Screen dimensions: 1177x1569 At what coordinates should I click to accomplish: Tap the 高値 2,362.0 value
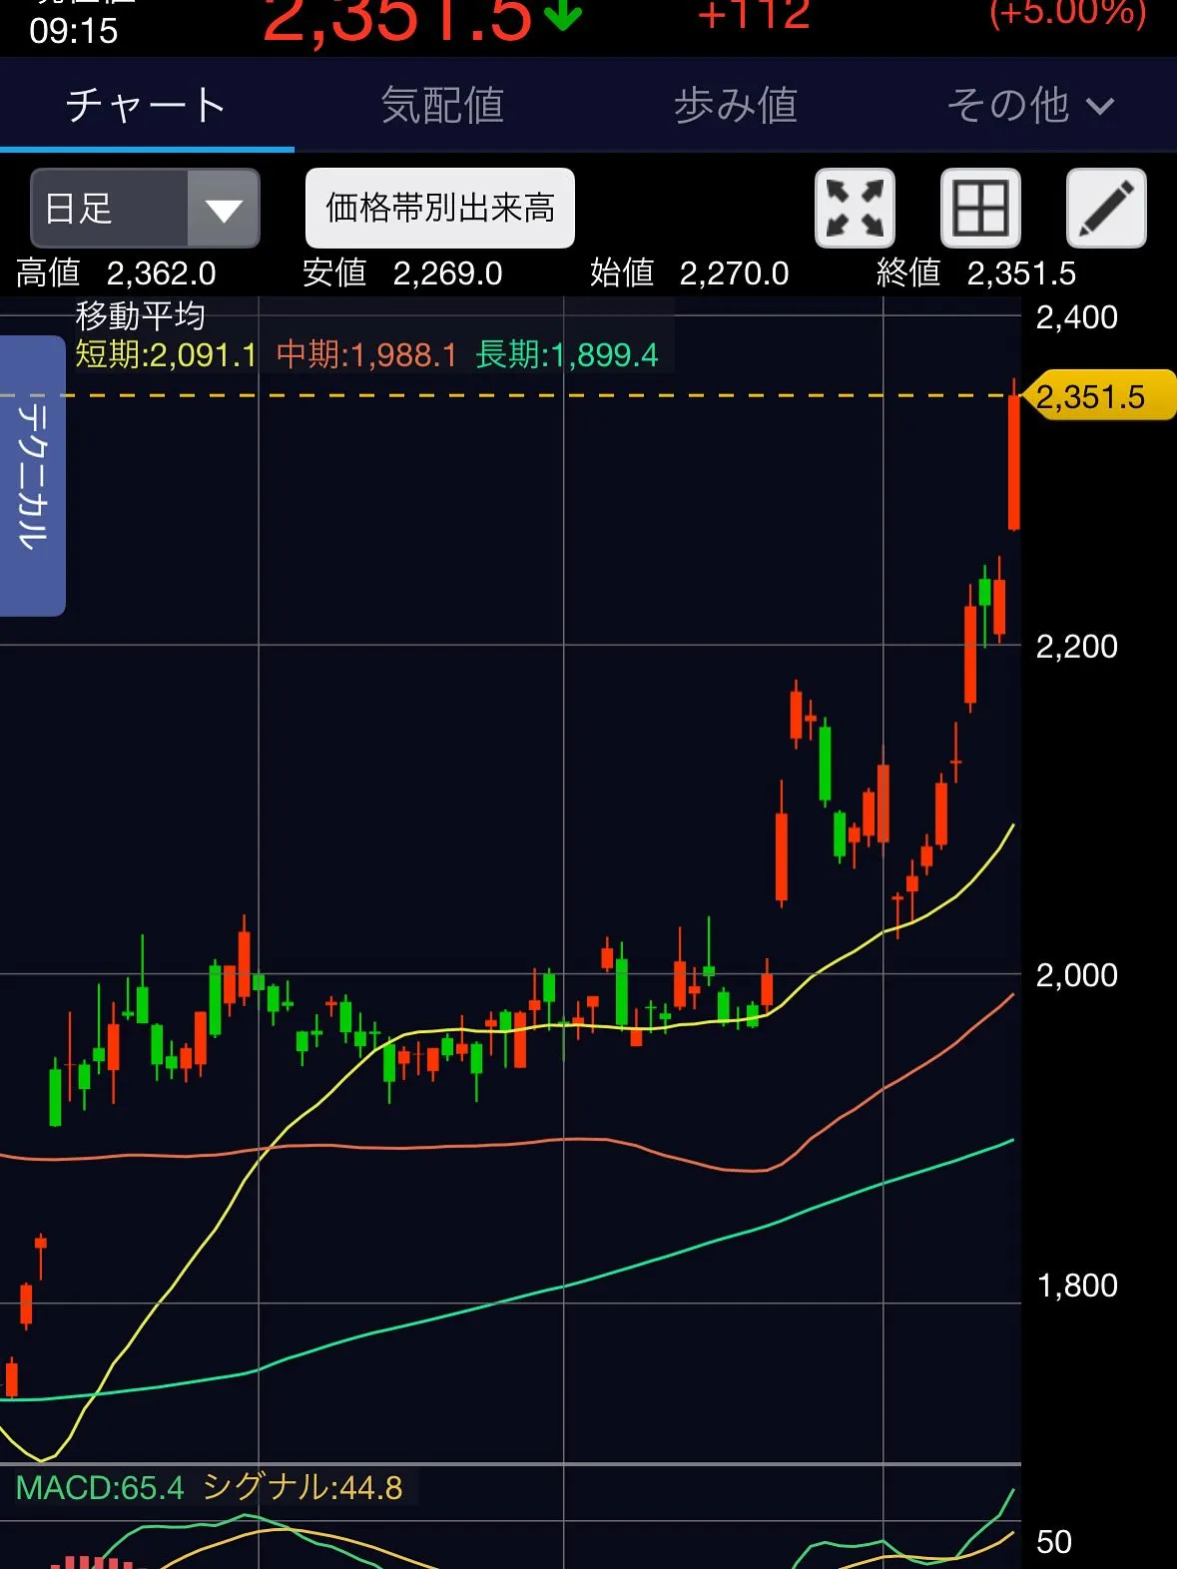pos(117,273)
